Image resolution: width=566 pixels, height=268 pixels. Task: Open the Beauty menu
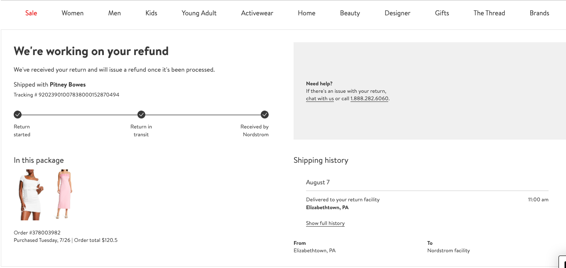coord(350,13)
